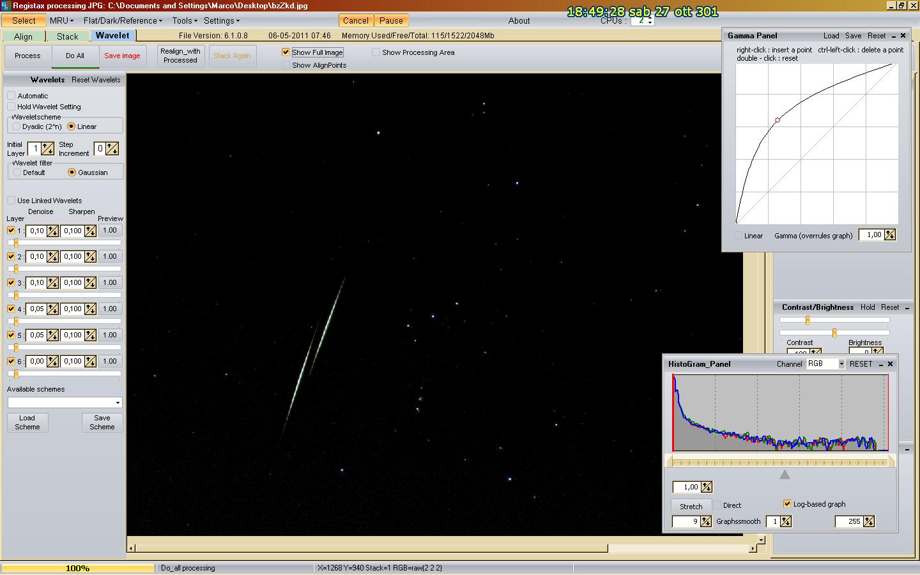Click Load Scheme button
Screen dimensions: 920x575
[x=27, y=422]
